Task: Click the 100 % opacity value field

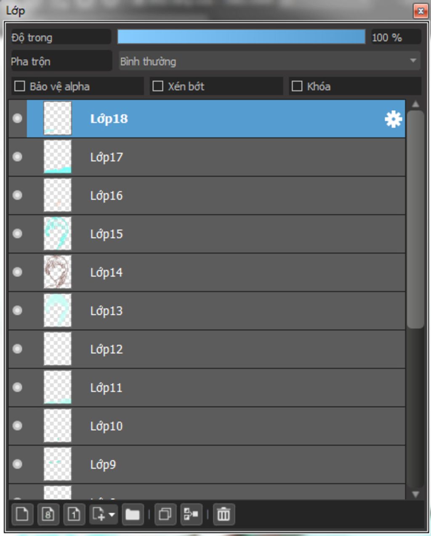Action: (396, 37)
